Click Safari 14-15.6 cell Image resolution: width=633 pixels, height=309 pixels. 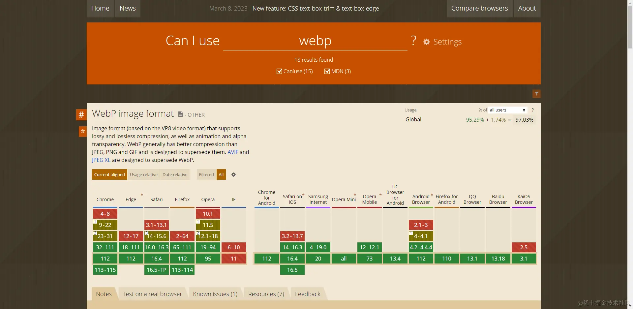click(x=157, y=236)
